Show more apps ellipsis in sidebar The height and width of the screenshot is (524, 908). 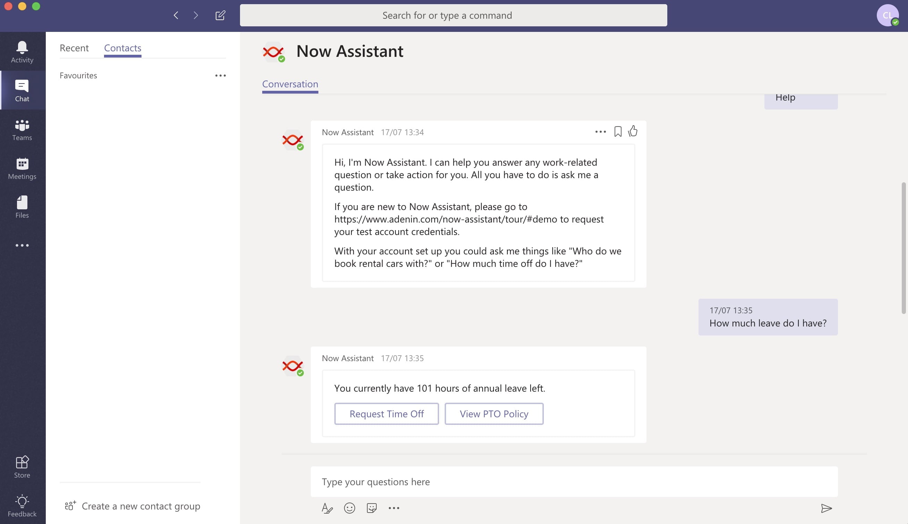(x=22, y=245)
